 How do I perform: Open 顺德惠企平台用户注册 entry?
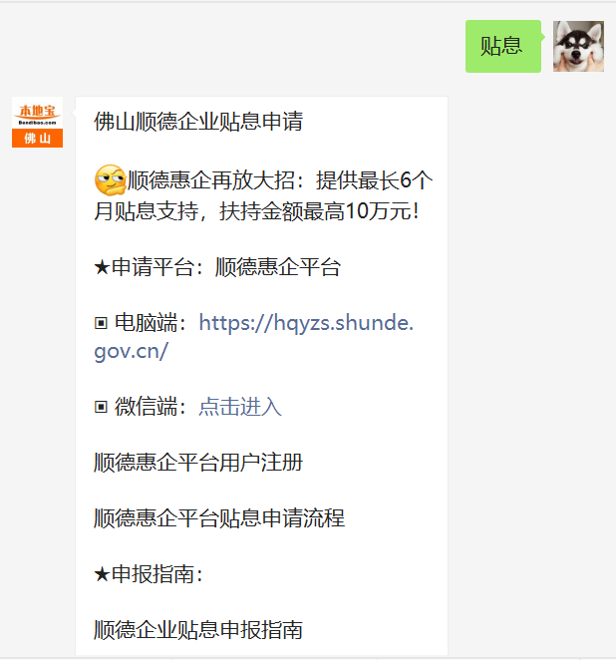pos(198,463)
